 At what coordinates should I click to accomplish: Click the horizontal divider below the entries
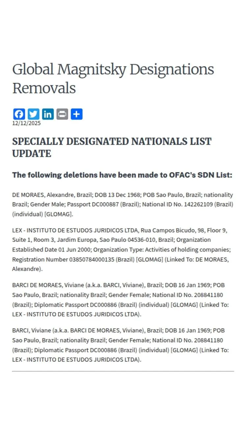123,371
